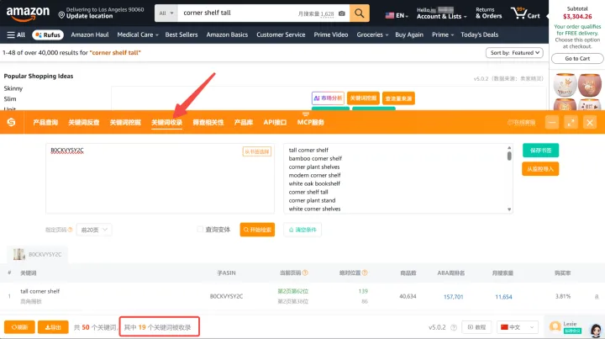Click the Returns & Orders link
The height and width of the screenshot is (339, 605).
coord(488,13)
